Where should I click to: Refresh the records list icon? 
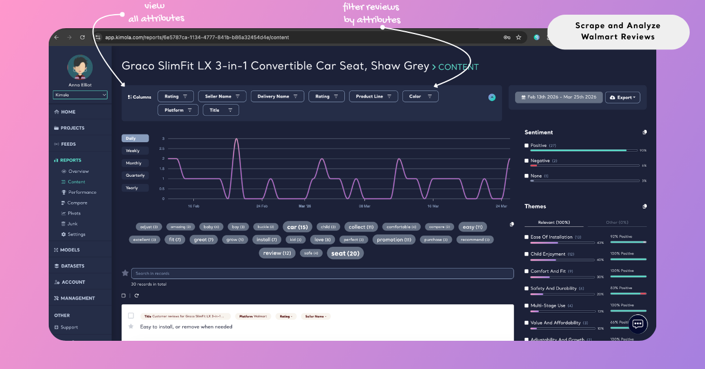136,296
